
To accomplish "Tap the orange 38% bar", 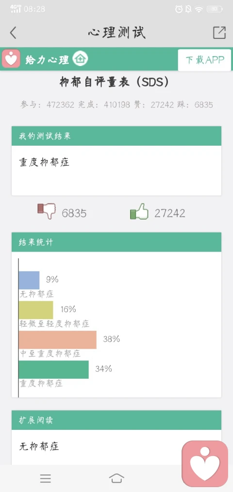I will point(57,340).
